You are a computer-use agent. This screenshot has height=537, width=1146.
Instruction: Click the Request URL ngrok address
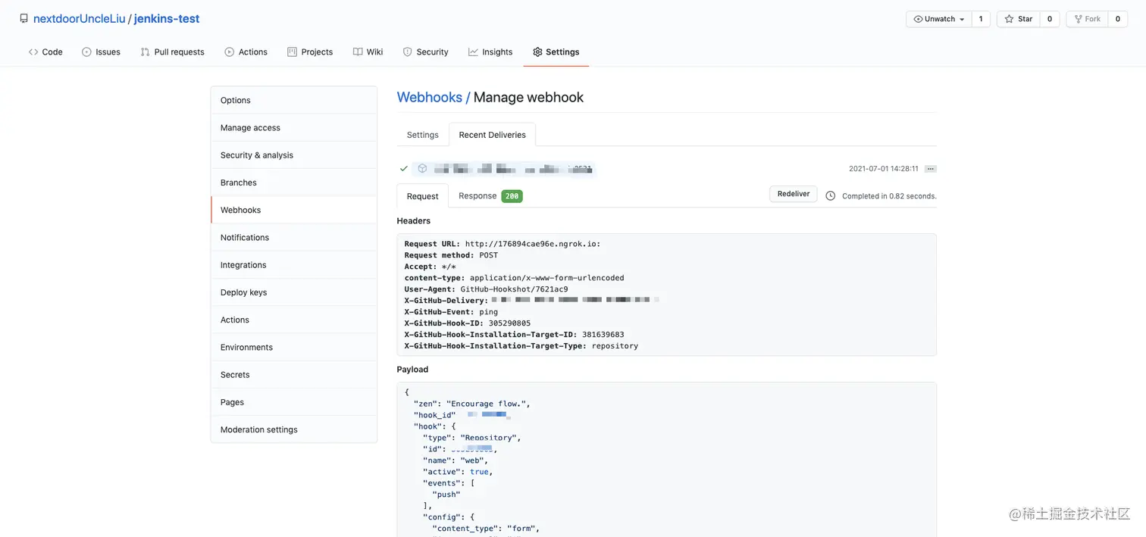533,244
